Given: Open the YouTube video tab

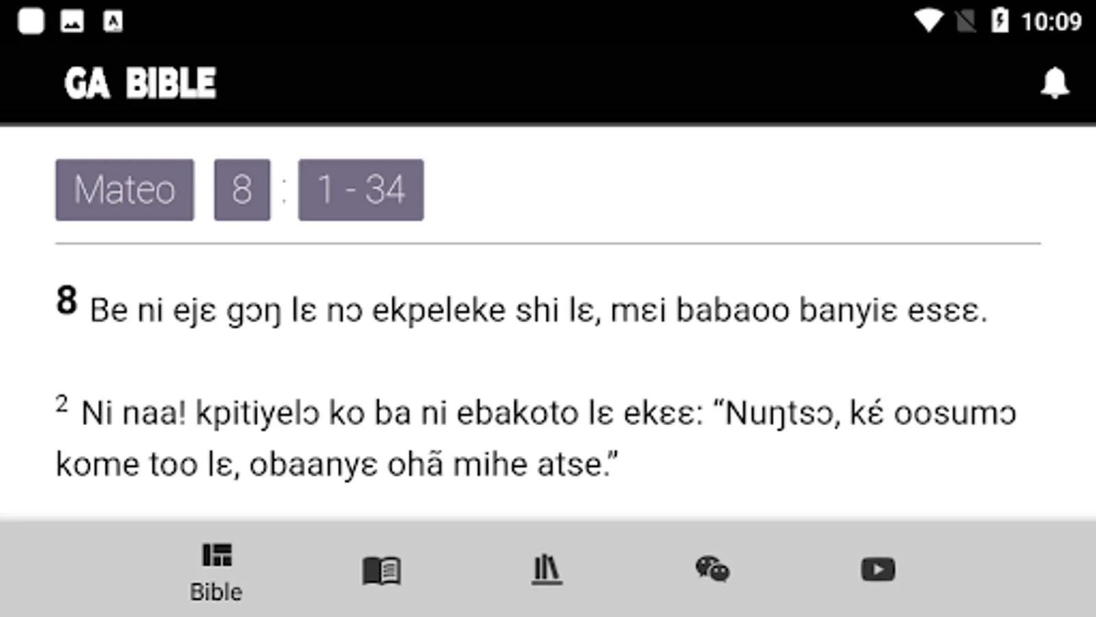Looking at the screenshot, I should pyautogui.click(x=878, y=569).
